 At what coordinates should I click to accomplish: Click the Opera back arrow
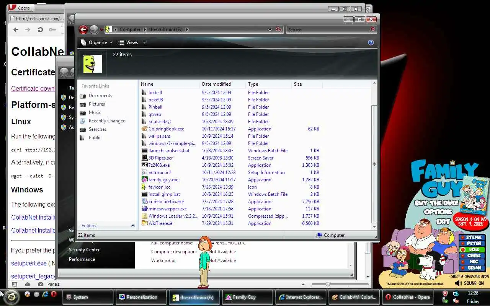click(16, 29)
